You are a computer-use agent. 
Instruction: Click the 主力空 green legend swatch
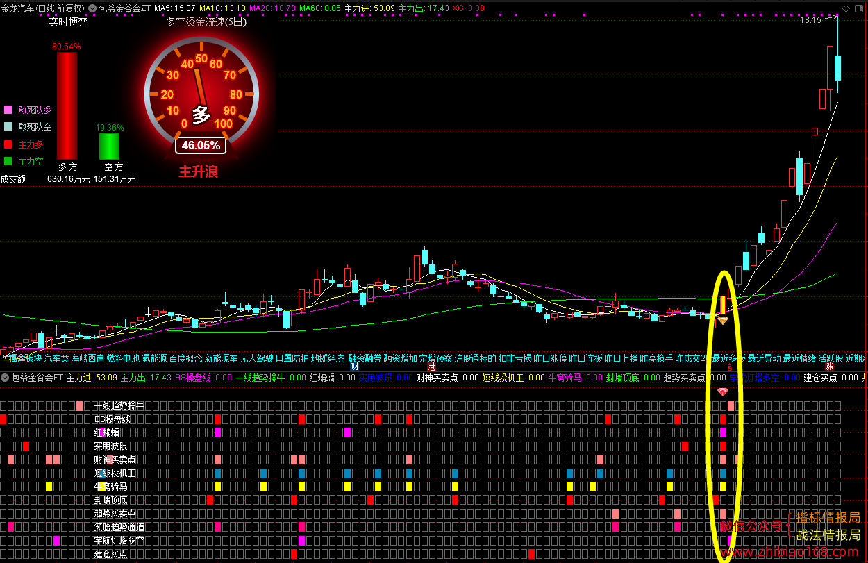(x=8, y=161)
